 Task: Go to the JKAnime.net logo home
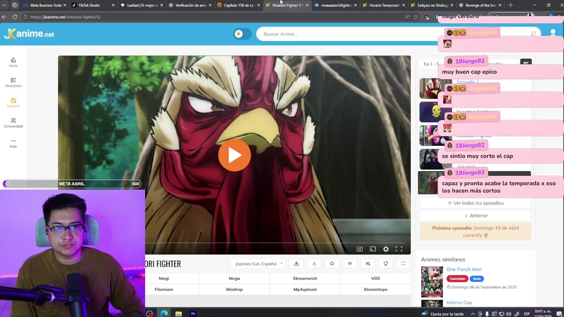coord(29,34)
